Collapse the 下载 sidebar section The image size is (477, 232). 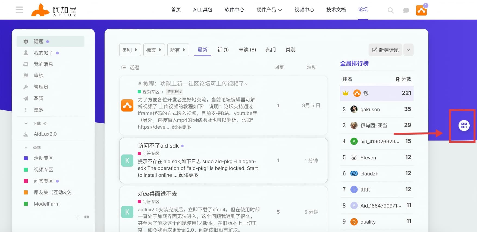(x=26, y=123)
